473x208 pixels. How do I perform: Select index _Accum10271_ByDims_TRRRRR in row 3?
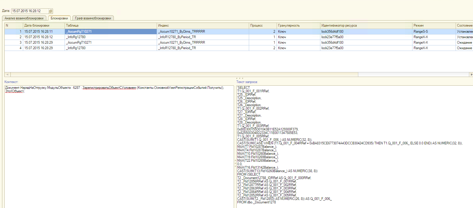203,43
